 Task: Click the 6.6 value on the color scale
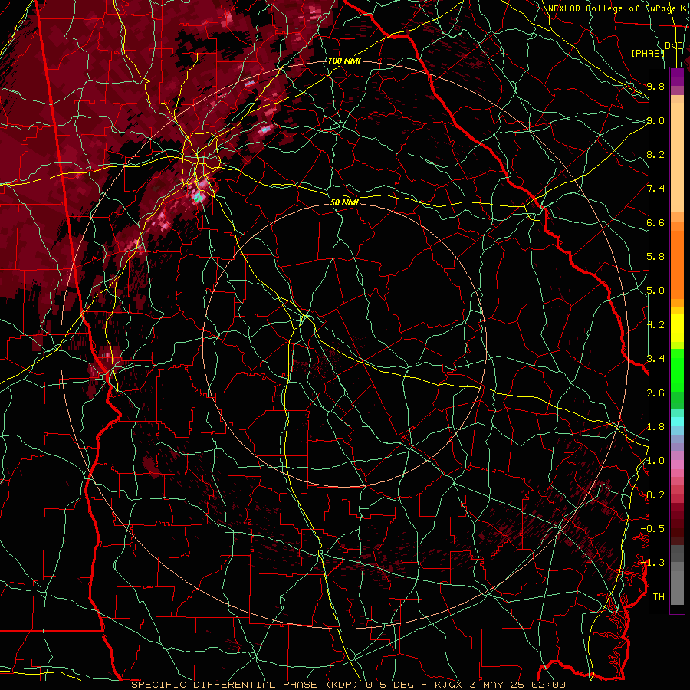tap(655, 222)
